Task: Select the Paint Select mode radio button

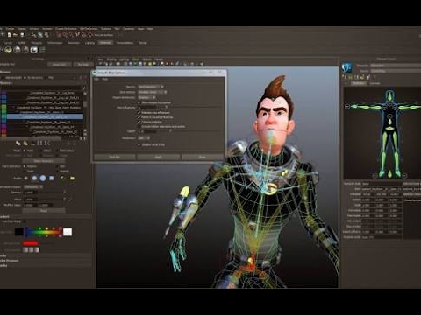Action: [x=57, y=150]
